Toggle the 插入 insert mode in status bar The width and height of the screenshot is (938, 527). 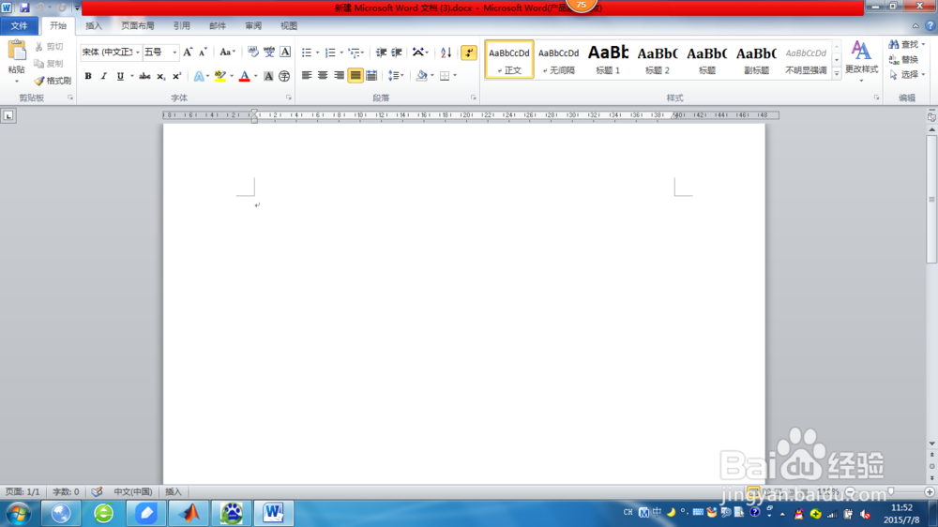[x=174, y=491]
